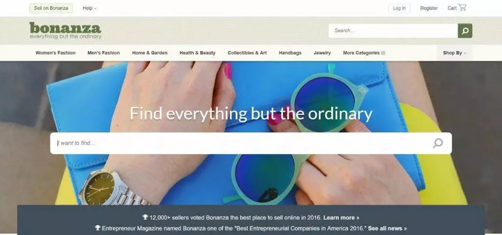Select Home & Garden category
The image size is (502, 235).
150,53
